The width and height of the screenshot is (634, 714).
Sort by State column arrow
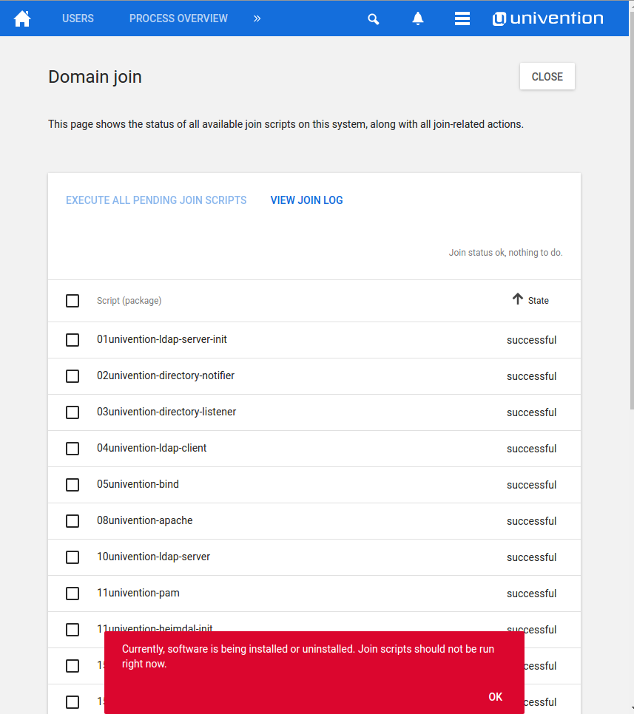pyautogui.click(x=518, y=299)
